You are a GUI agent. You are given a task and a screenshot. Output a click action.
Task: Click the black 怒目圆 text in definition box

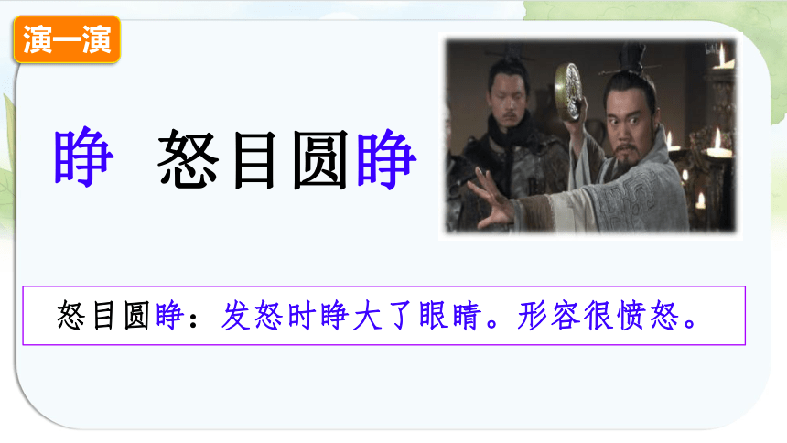pyautogui.click(x=103, y=316)
